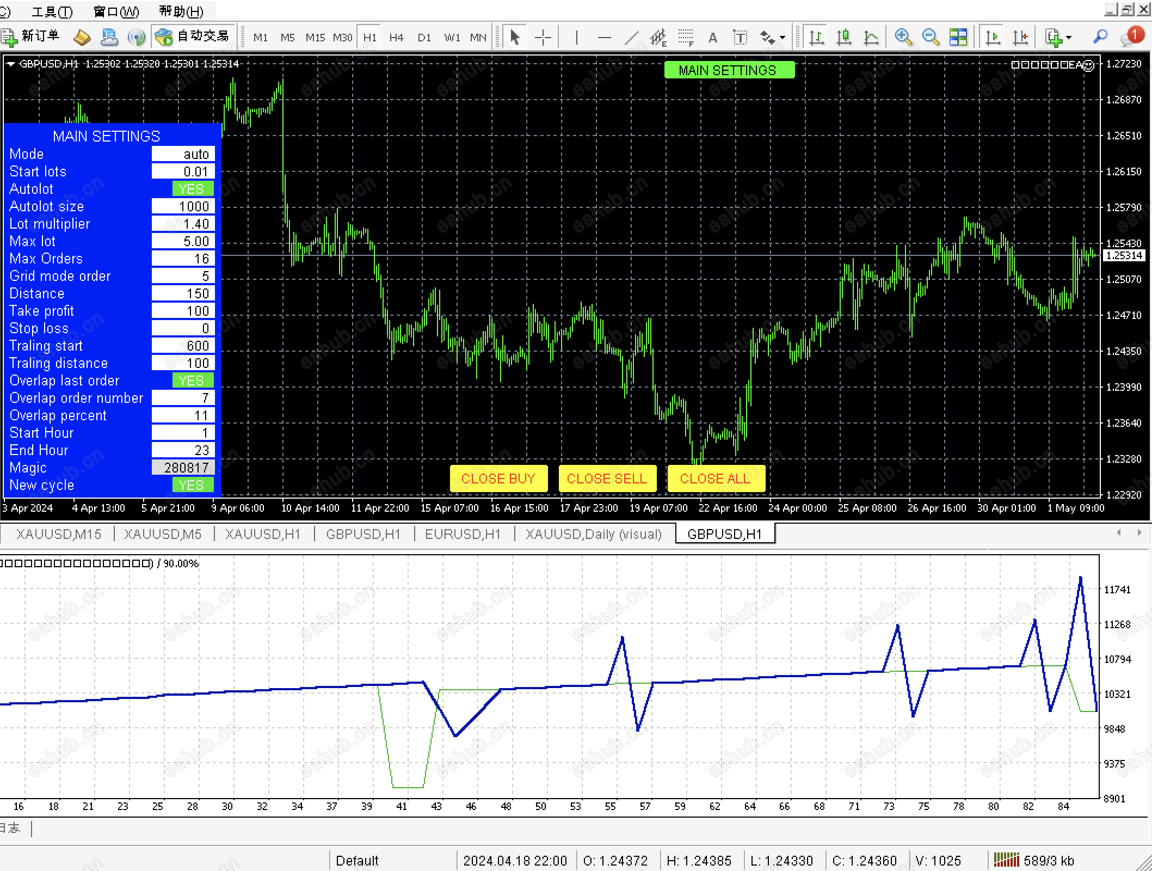Switch to the XAUUSD,M5 chart tab

[163, 534]
